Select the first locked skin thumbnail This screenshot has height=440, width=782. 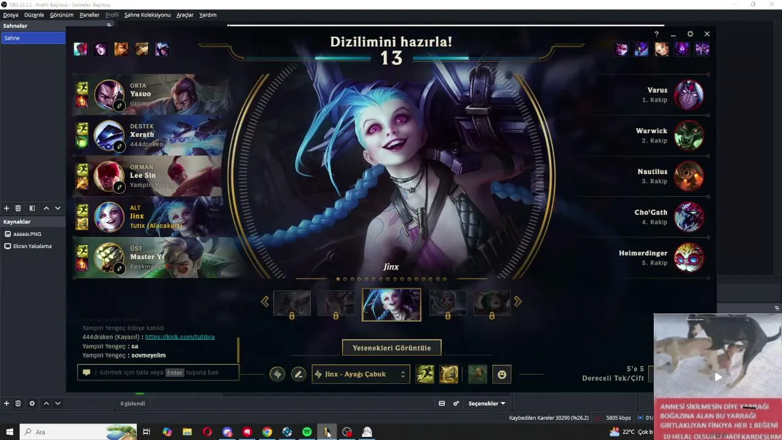point(292,304)
